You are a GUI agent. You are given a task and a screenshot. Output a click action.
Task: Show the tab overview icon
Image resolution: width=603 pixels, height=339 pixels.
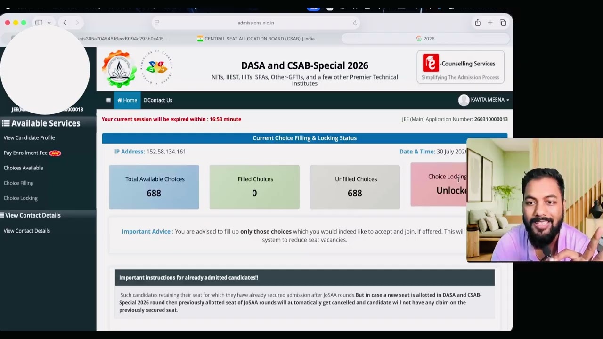coord(503,23)
